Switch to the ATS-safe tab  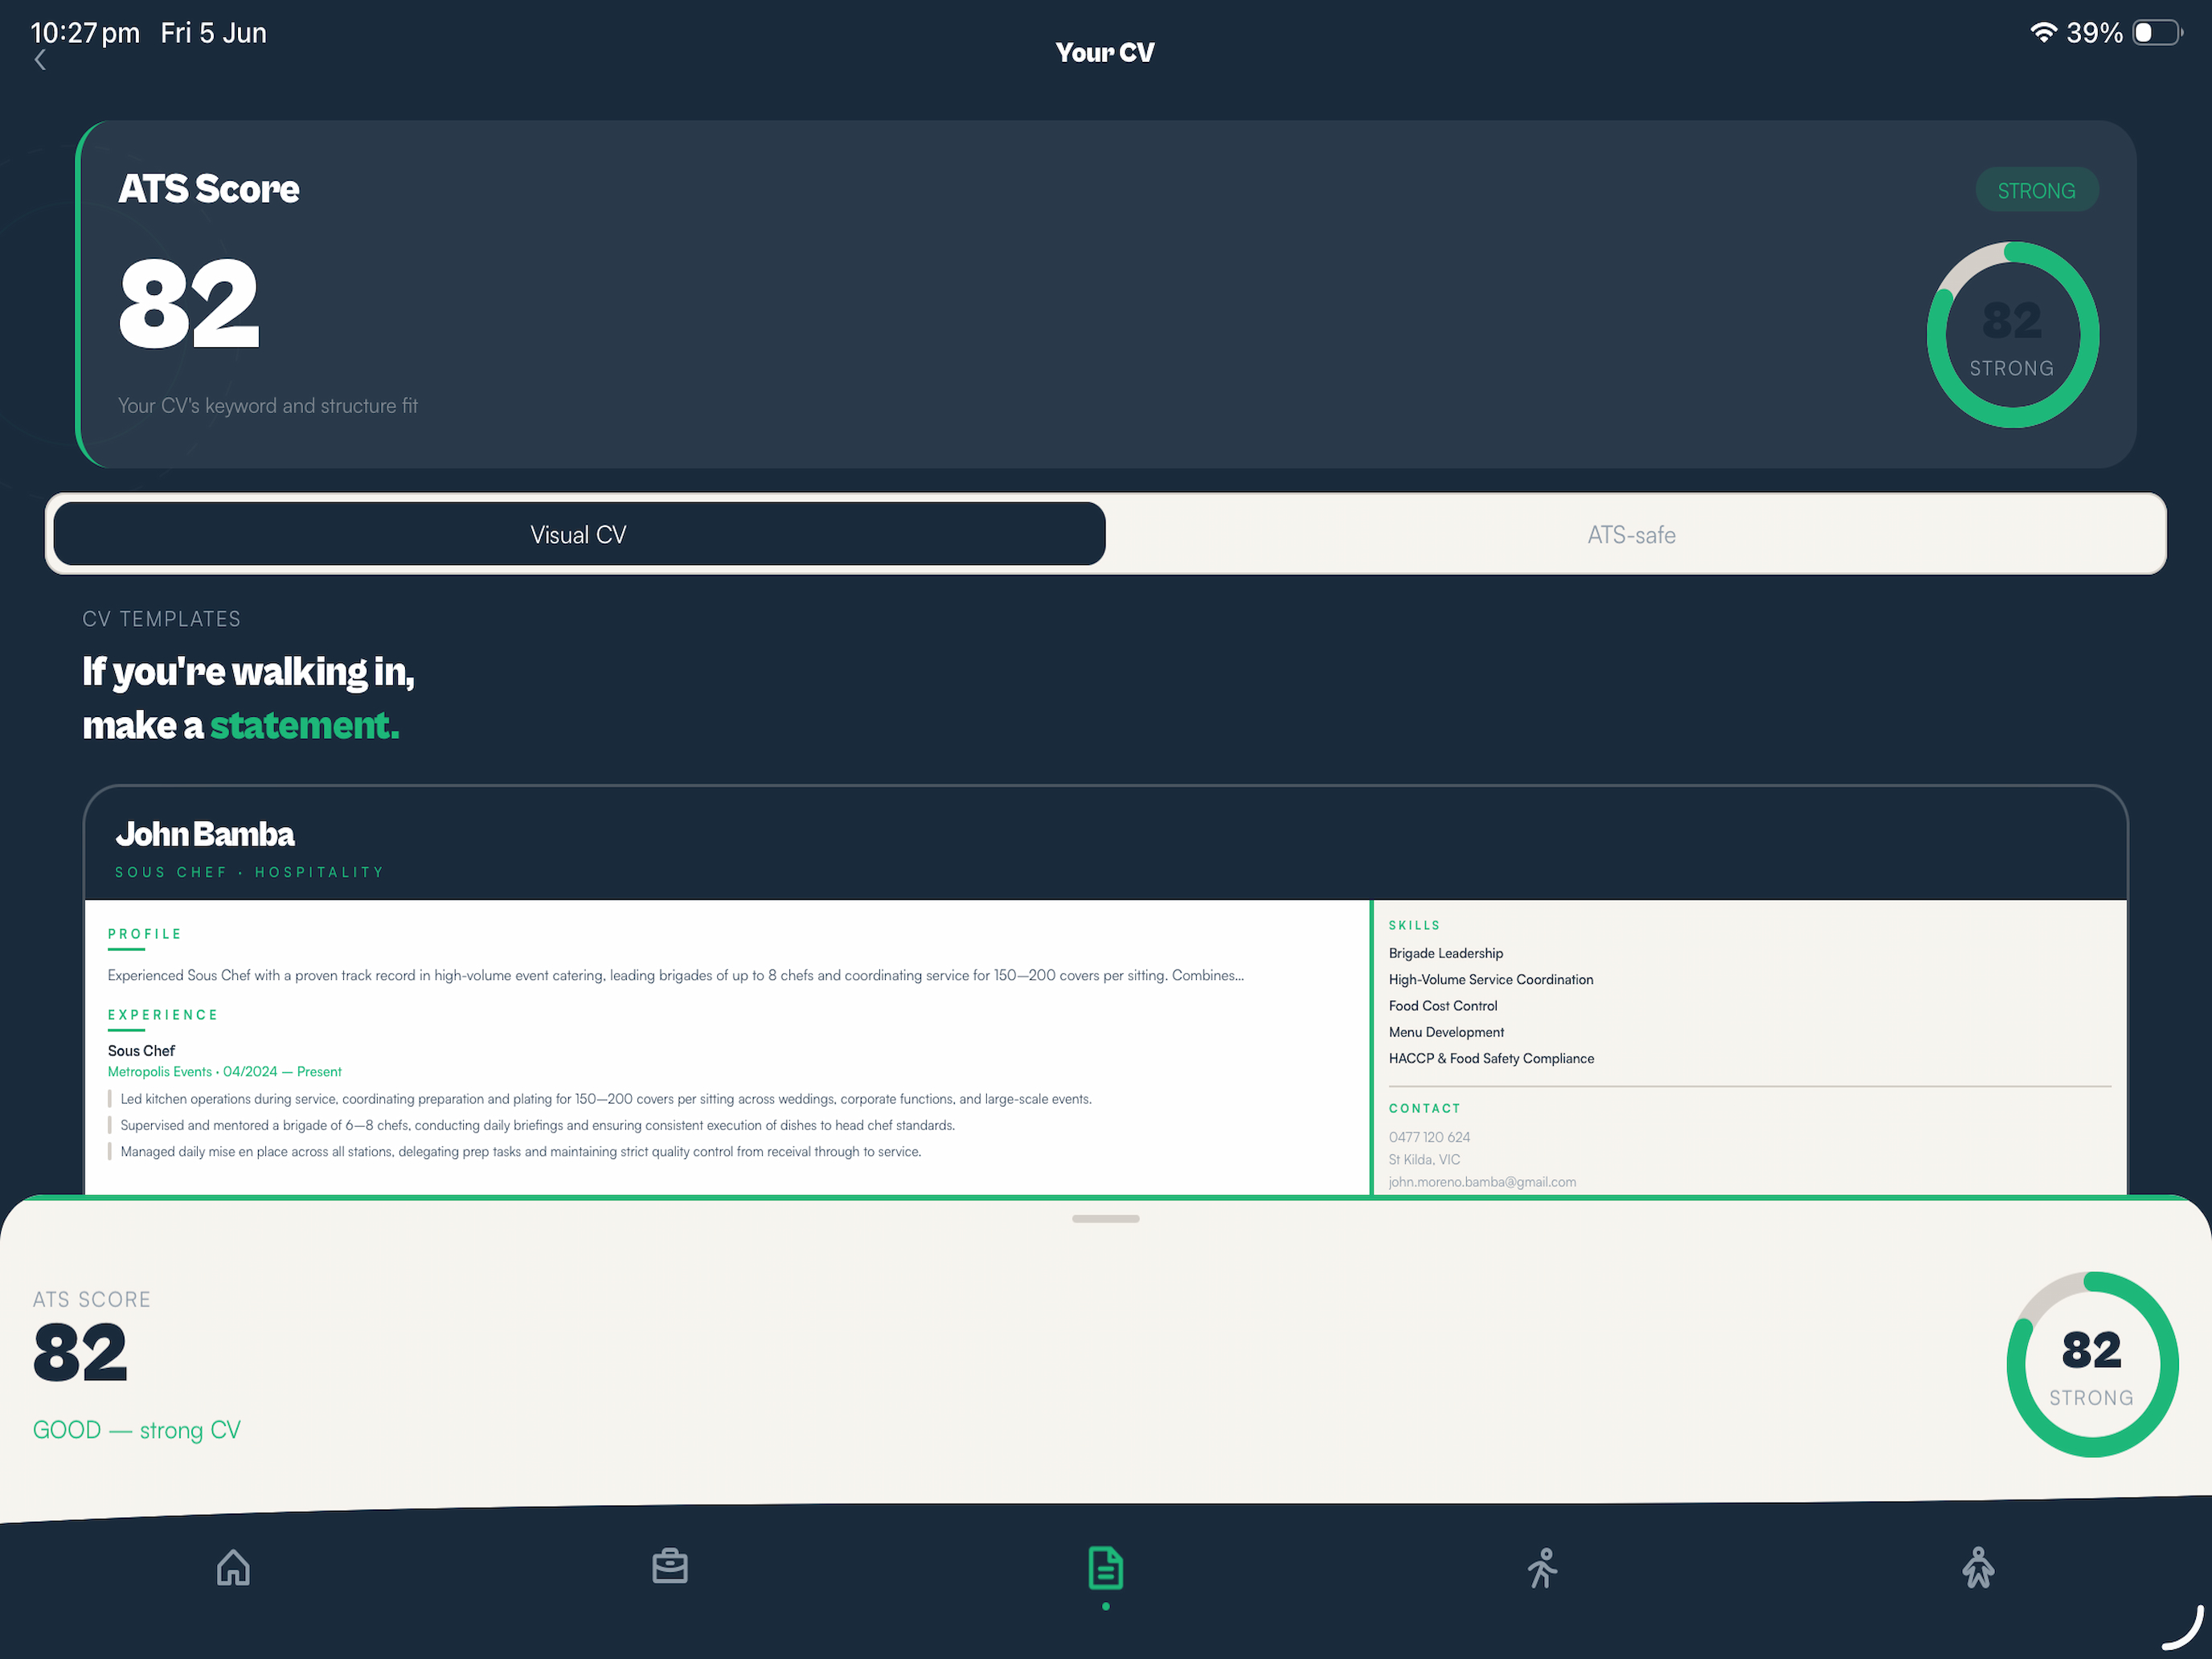point(1631,534)
